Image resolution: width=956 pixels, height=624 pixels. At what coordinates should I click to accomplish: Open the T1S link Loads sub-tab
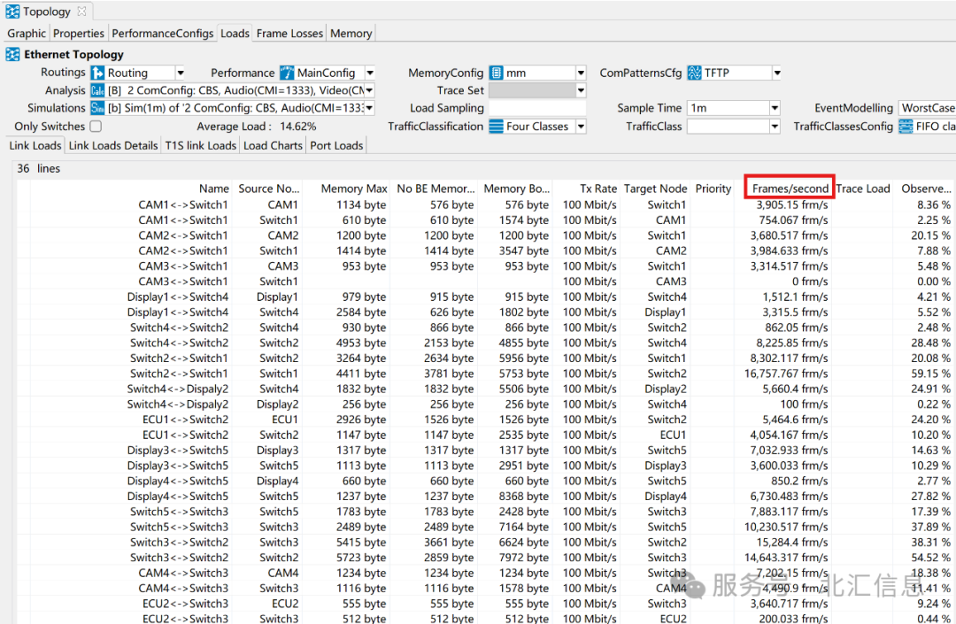[x=201, y=145]
